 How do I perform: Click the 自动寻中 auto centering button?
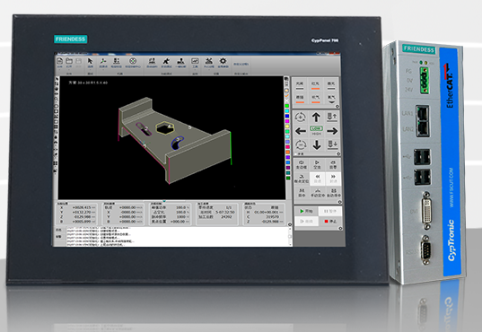coord(334,193)
